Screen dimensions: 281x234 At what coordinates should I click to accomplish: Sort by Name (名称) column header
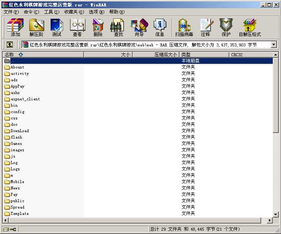click(x=43, y=55)
